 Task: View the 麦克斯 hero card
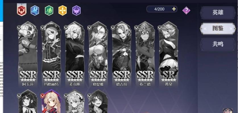coord(75,54)
